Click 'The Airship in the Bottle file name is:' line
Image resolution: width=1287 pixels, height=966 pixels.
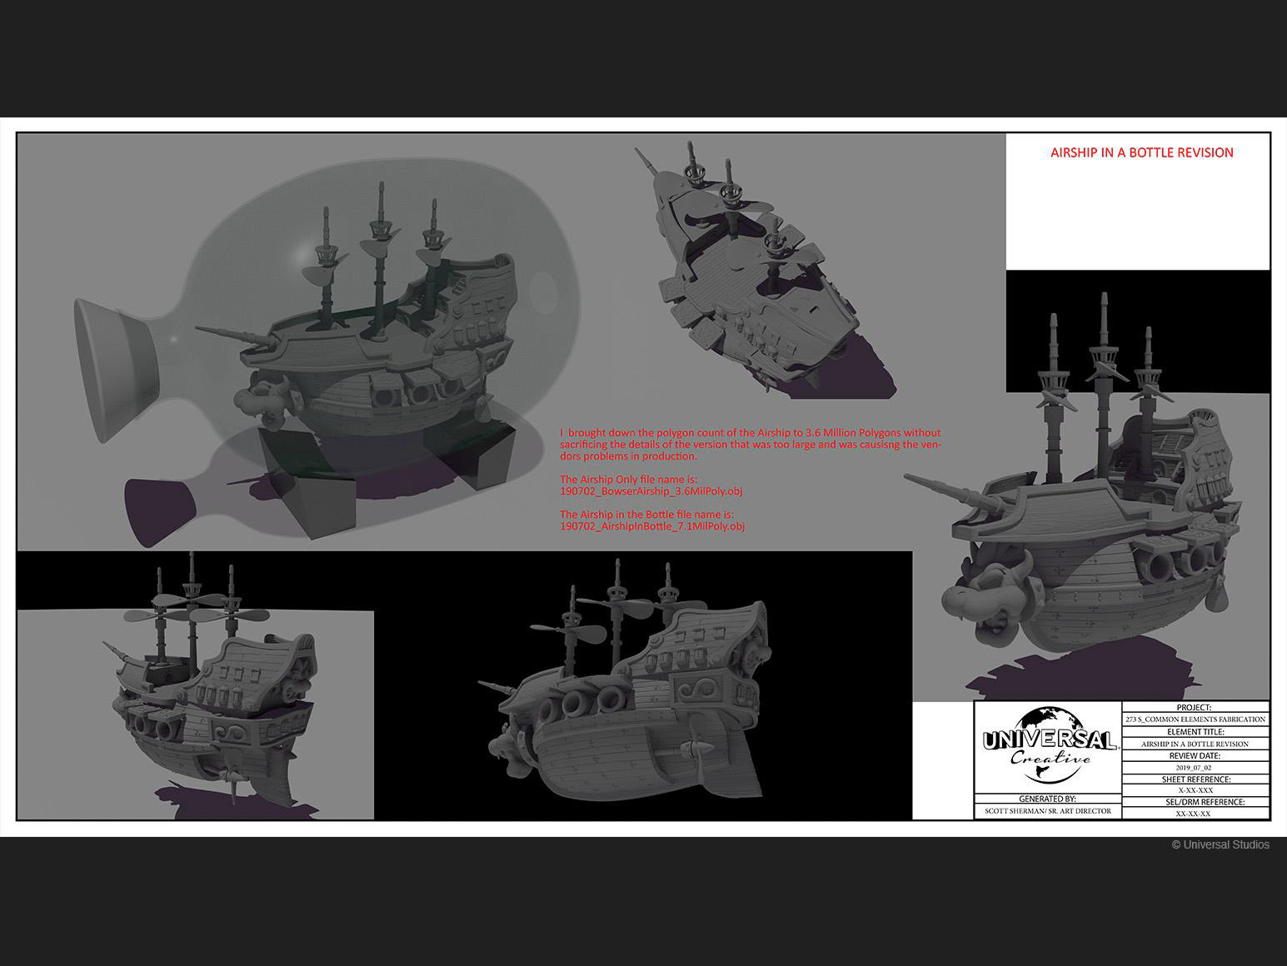(x=646, y=515)
